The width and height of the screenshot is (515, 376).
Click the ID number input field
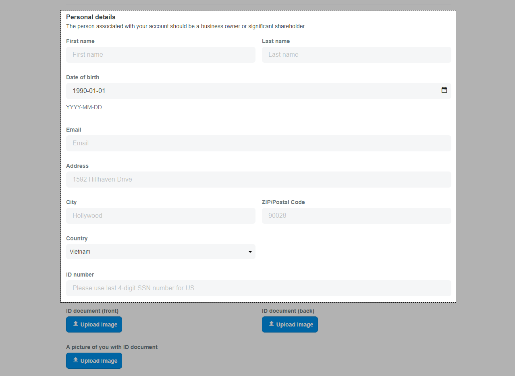coord(258,288)
